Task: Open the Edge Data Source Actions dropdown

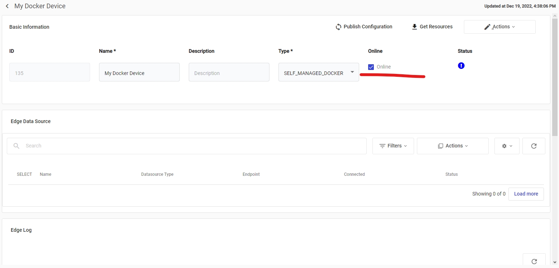Action: click(452, 146)
